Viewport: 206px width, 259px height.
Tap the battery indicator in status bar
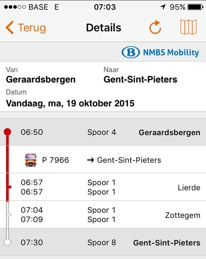[195, 7]
